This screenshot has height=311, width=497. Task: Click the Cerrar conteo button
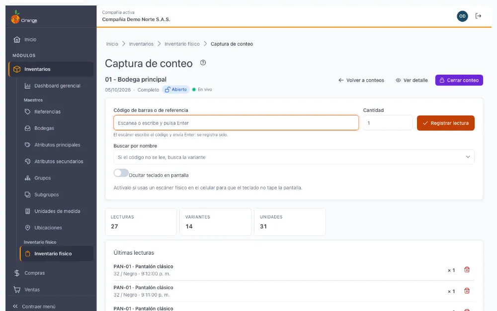459,80
